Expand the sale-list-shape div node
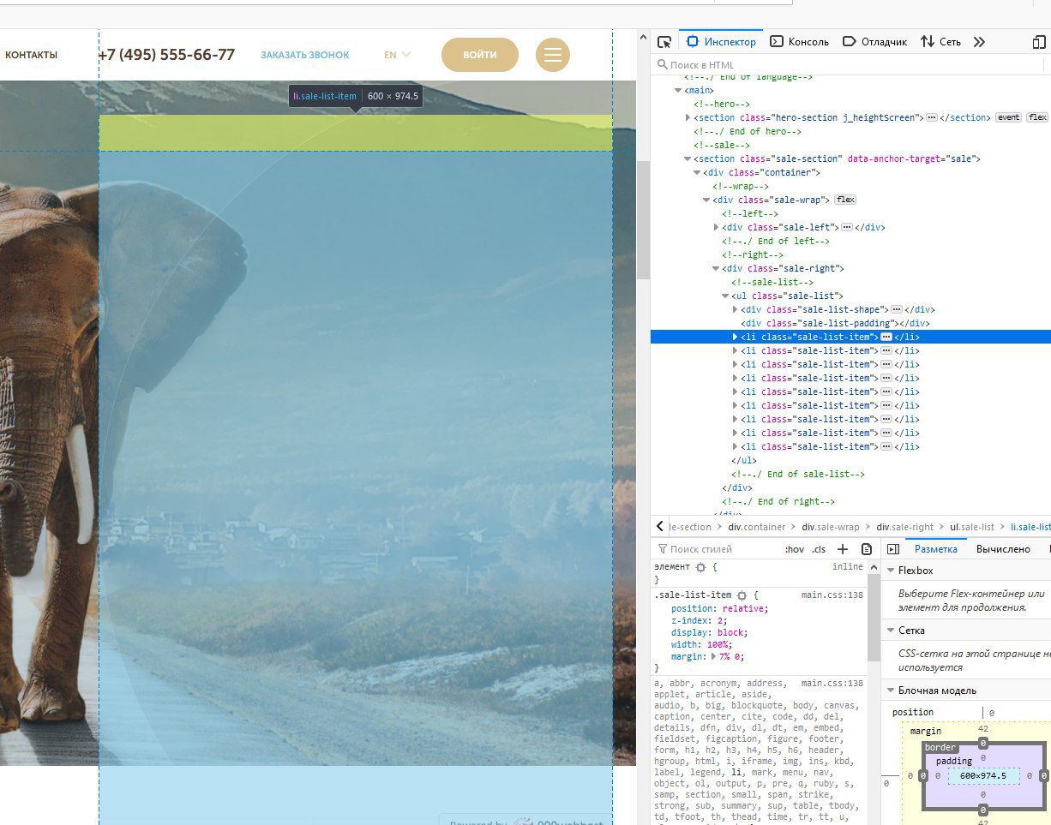The width and height of the screenshot is (1051, 825). click(735, 309)
